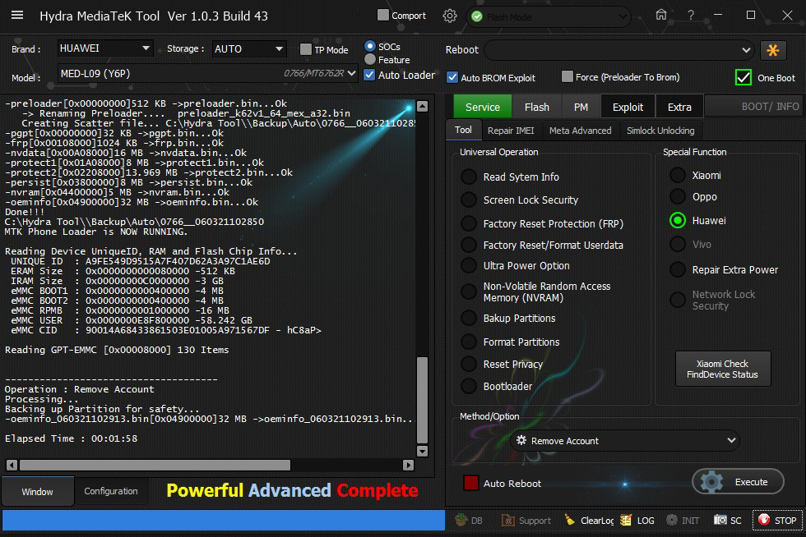Click the home icon in title bar
The height and width of the screenshot is (537, 806).
pos(661,16)
